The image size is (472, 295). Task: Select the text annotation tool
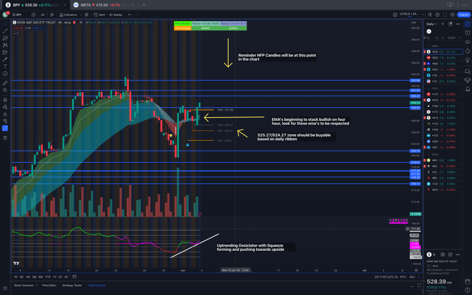click(5, 66)
